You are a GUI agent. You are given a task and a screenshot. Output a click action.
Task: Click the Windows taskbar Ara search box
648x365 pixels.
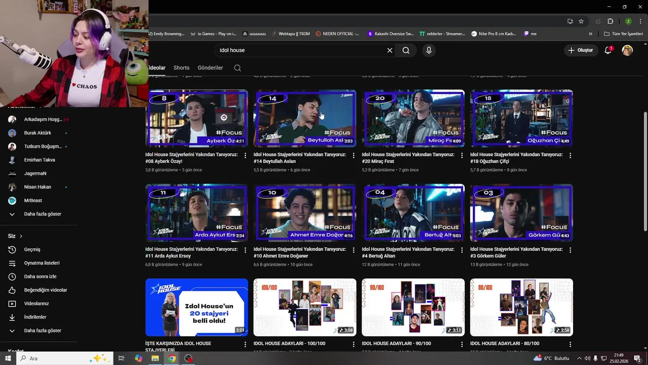[x=66, y=358]
